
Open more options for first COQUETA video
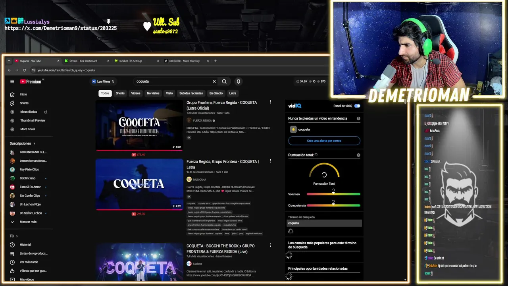(x=270, y=102)
